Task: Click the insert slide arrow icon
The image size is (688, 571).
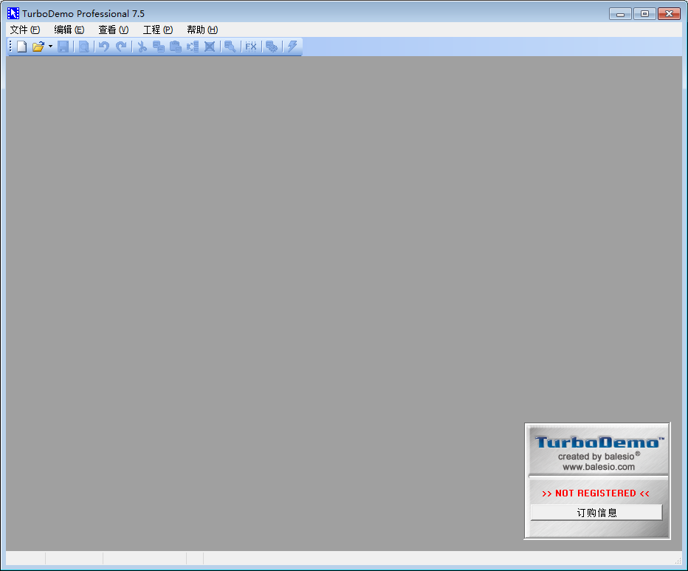Action: (x=193, y=47)
